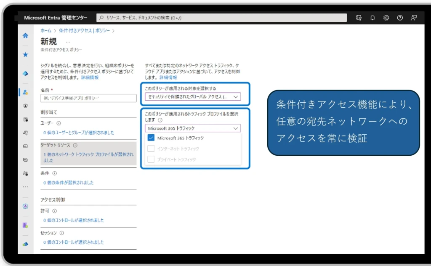This screenshot has height=266, width=431.
Task: Select the selected Identity user sidebar icon
Action: 25,92
